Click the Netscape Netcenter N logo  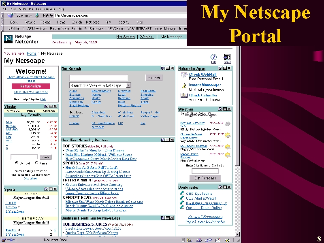(9, 39)
